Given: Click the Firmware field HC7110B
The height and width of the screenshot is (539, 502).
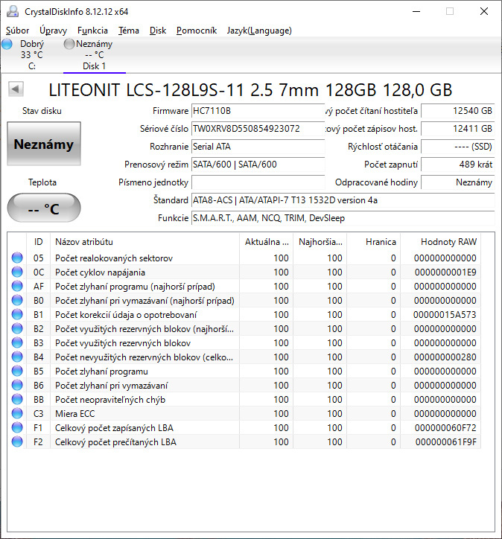Looking at the screenshot, I should (x=258, y=111).
